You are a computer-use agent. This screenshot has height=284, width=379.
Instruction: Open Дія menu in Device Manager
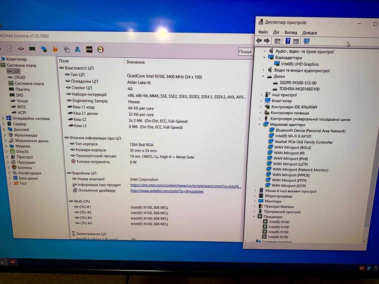(276, 32)
